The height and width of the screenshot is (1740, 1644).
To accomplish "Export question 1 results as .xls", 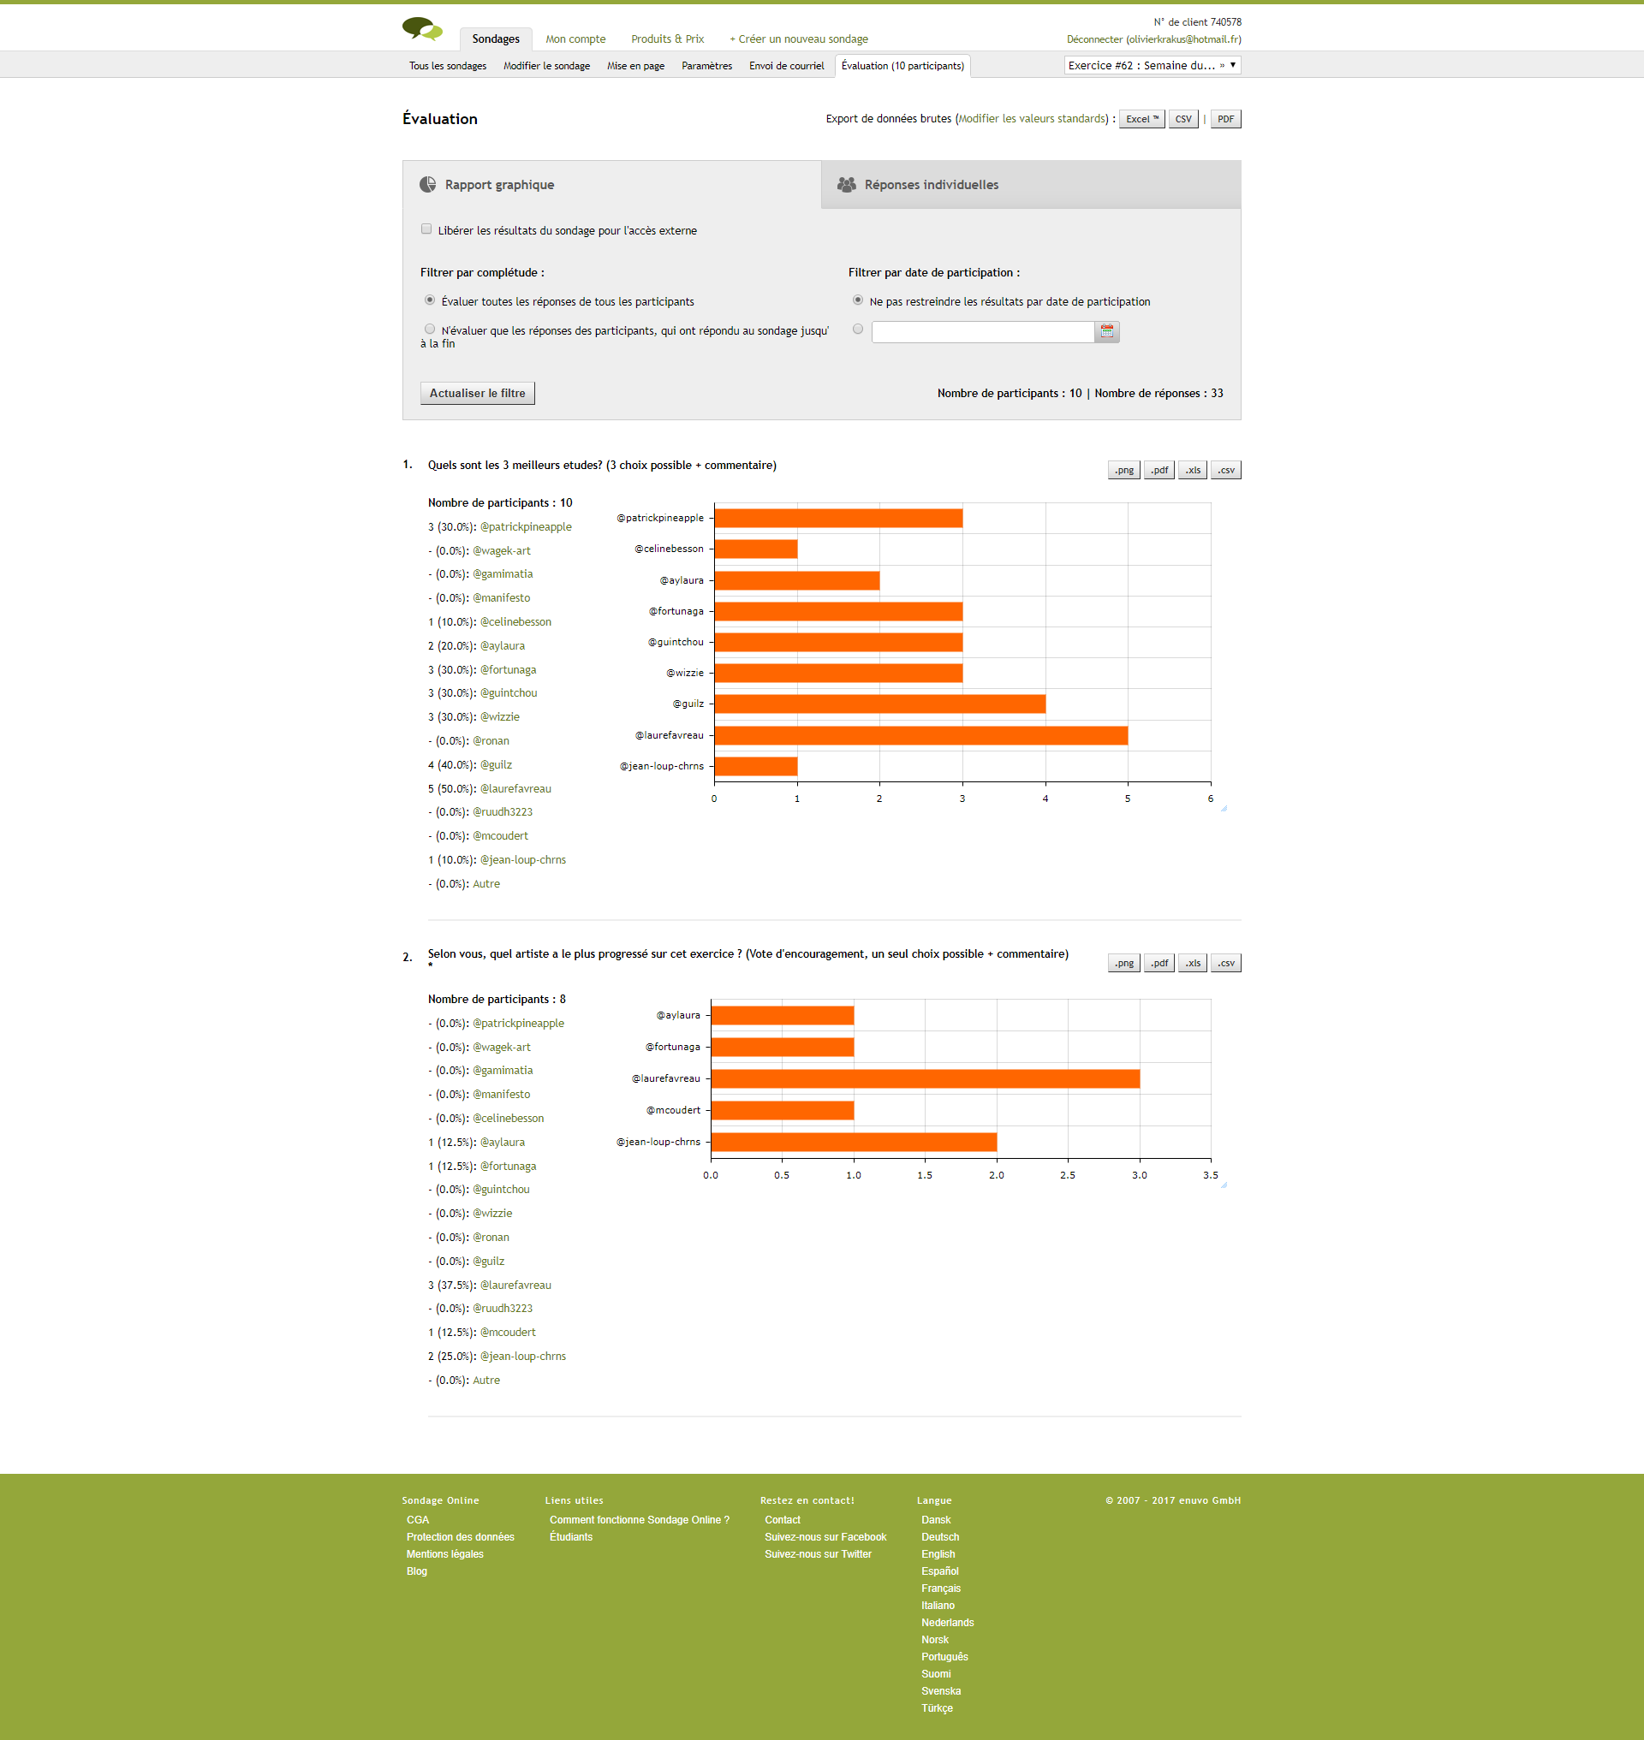I will coord(1192,470).
